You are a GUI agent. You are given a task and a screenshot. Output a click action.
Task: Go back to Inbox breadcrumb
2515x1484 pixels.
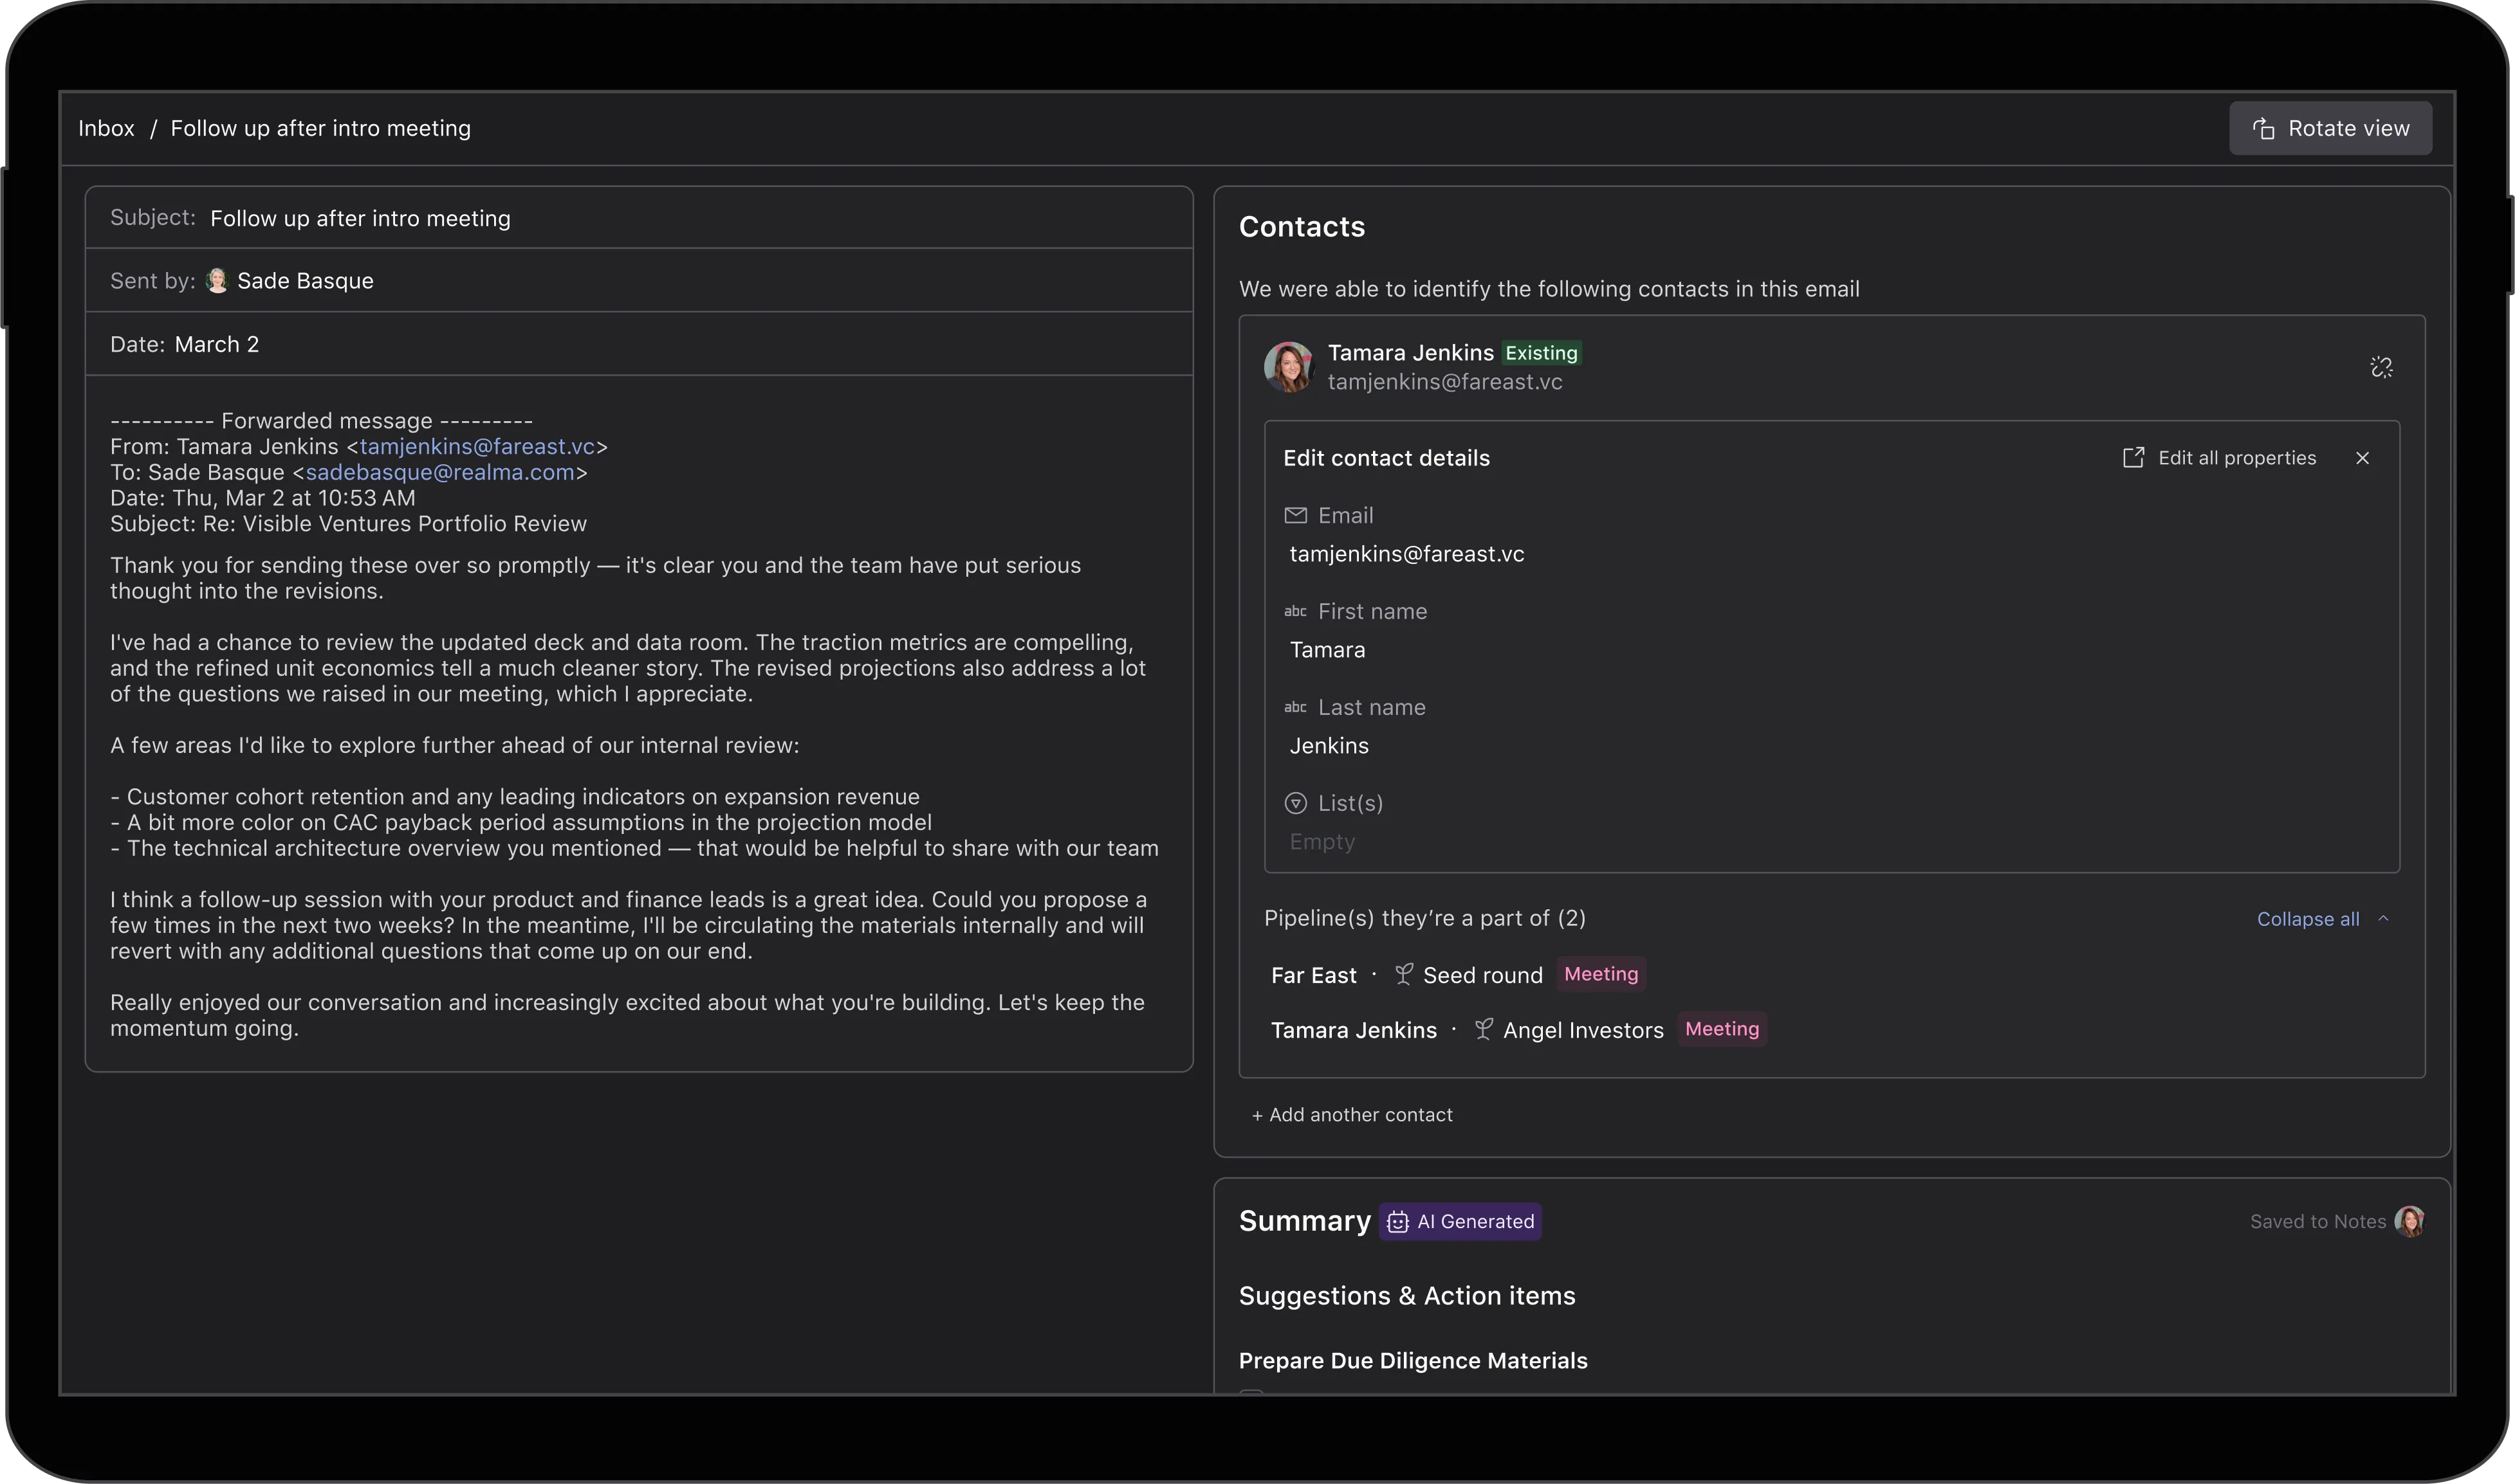click(106, 128)
